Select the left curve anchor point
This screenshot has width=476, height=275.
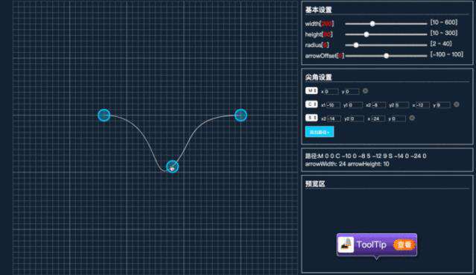click(104, 116)
